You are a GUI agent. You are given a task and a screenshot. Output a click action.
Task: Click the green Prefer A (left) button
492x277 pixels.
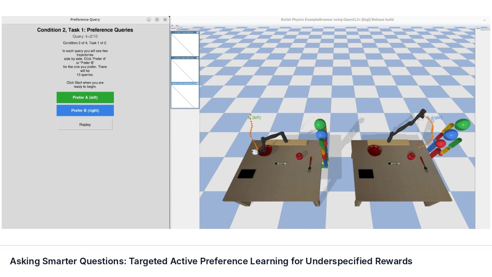[85, 97]
